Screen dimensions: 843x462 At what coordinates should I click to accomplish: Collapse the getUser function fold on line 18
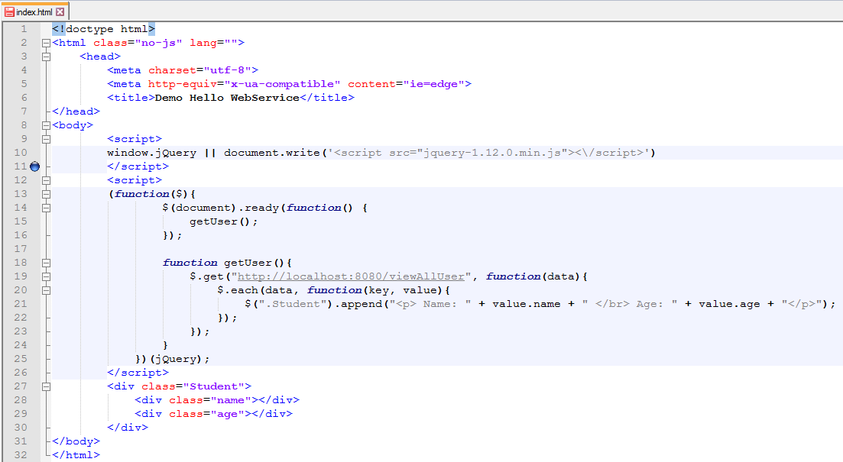tap(46, 262)
